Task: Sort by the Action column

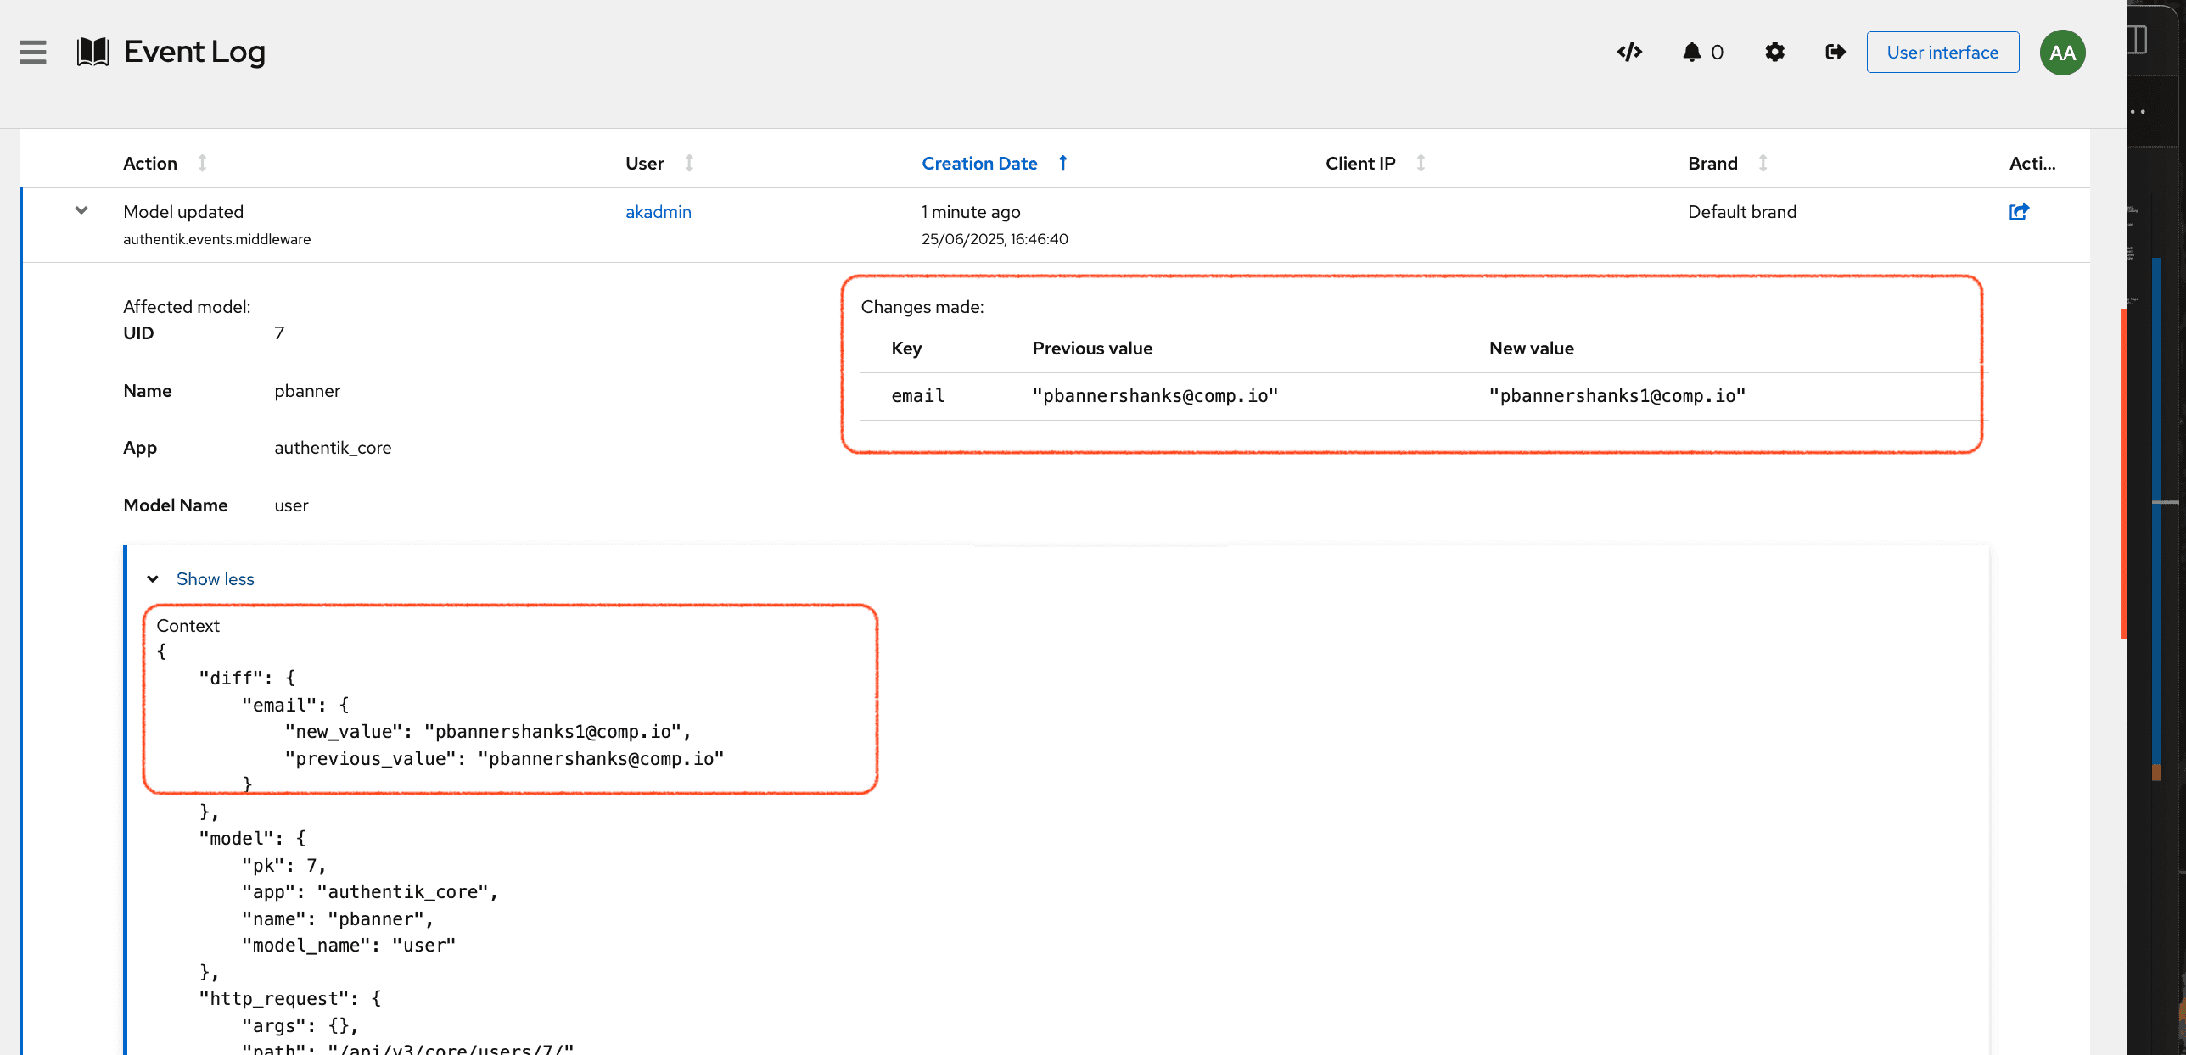Action: click(x=150, y=163)
